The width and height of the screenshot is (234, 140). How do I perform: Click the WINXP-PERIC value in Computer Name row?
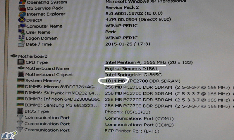click(x=121, y=26)
